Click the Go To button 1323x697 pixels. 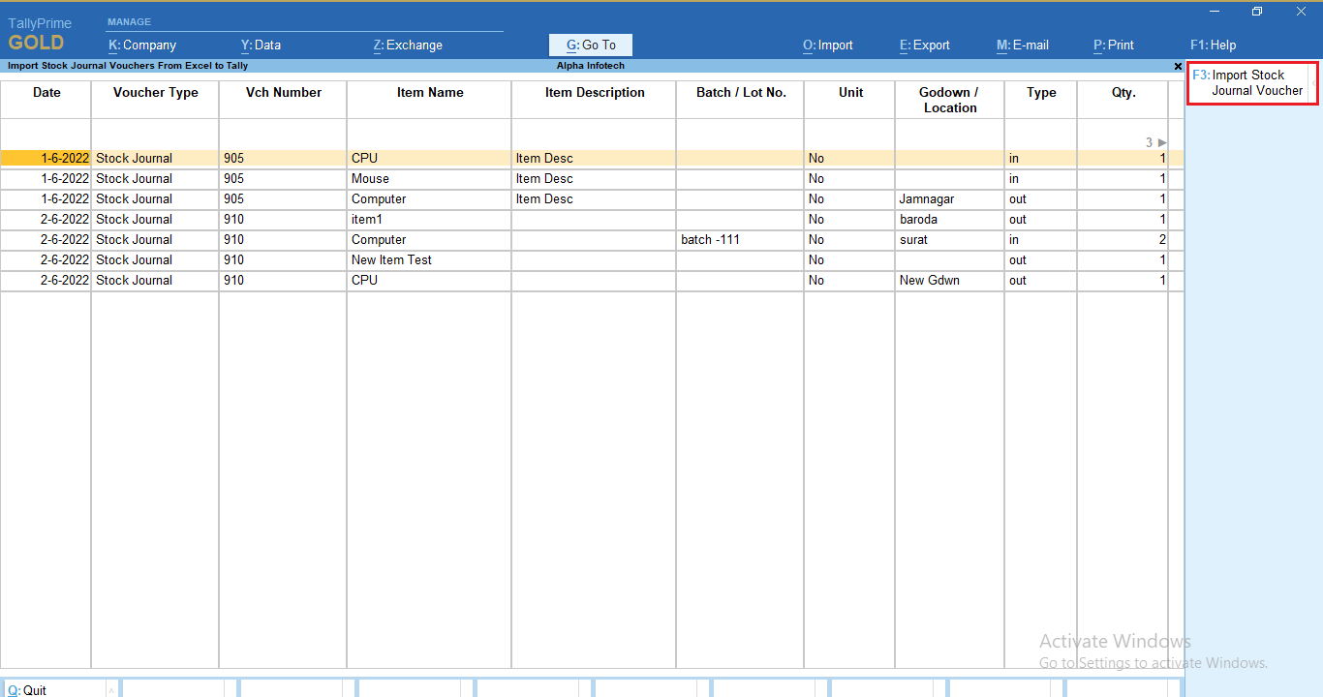coord(590,45)
